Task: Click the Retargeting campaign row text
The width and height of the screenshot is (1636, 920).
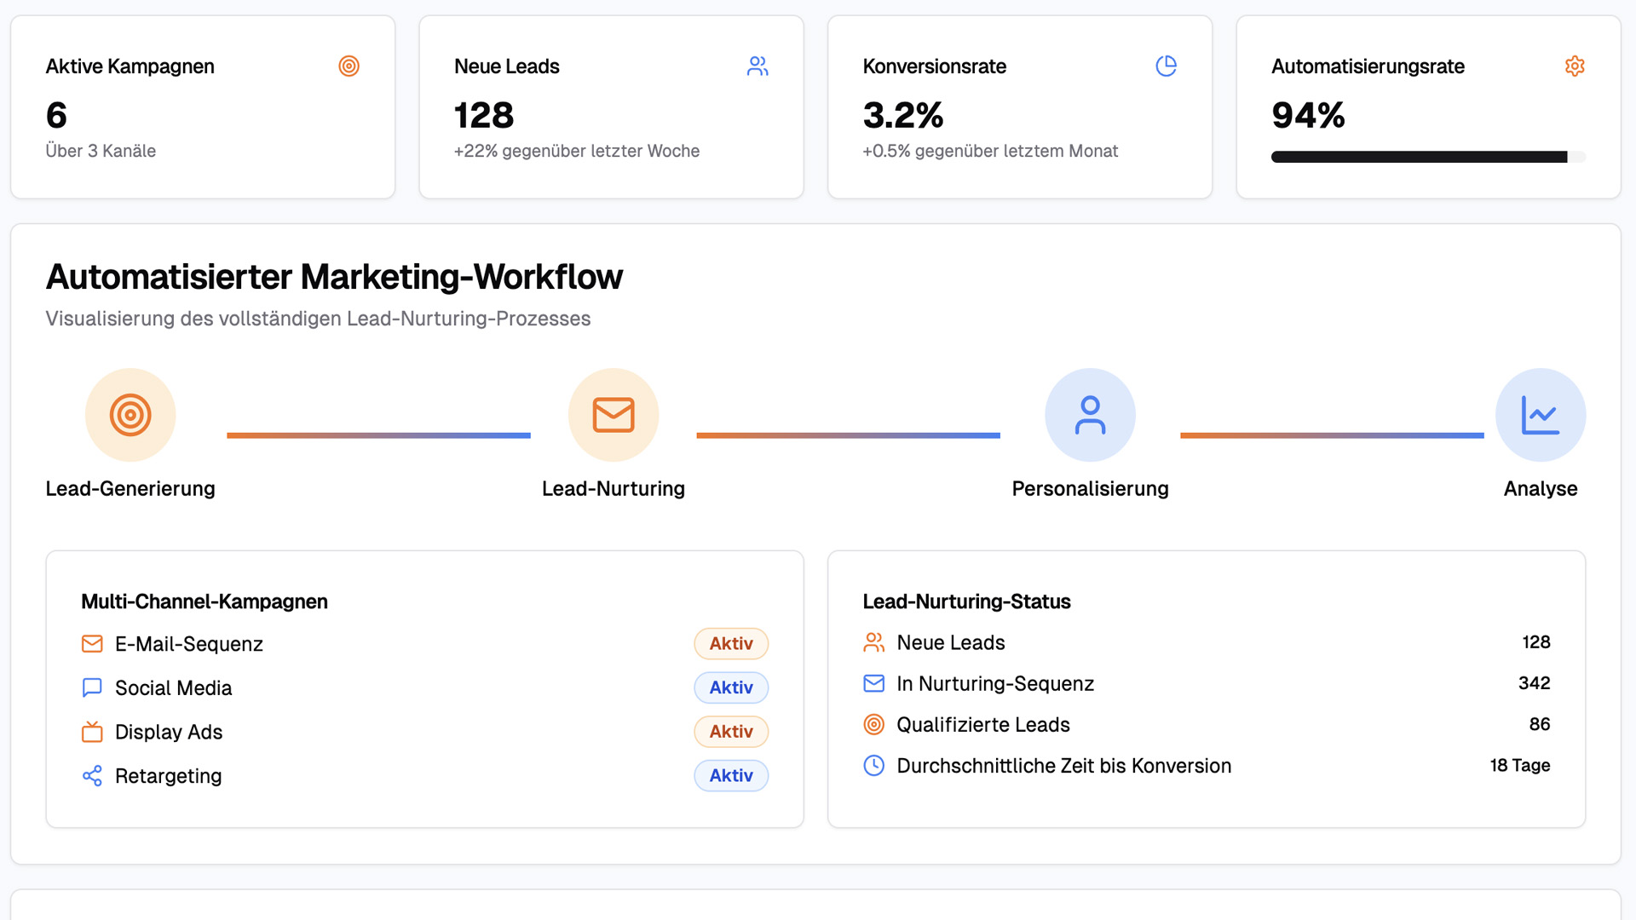Action: point(168,776)
